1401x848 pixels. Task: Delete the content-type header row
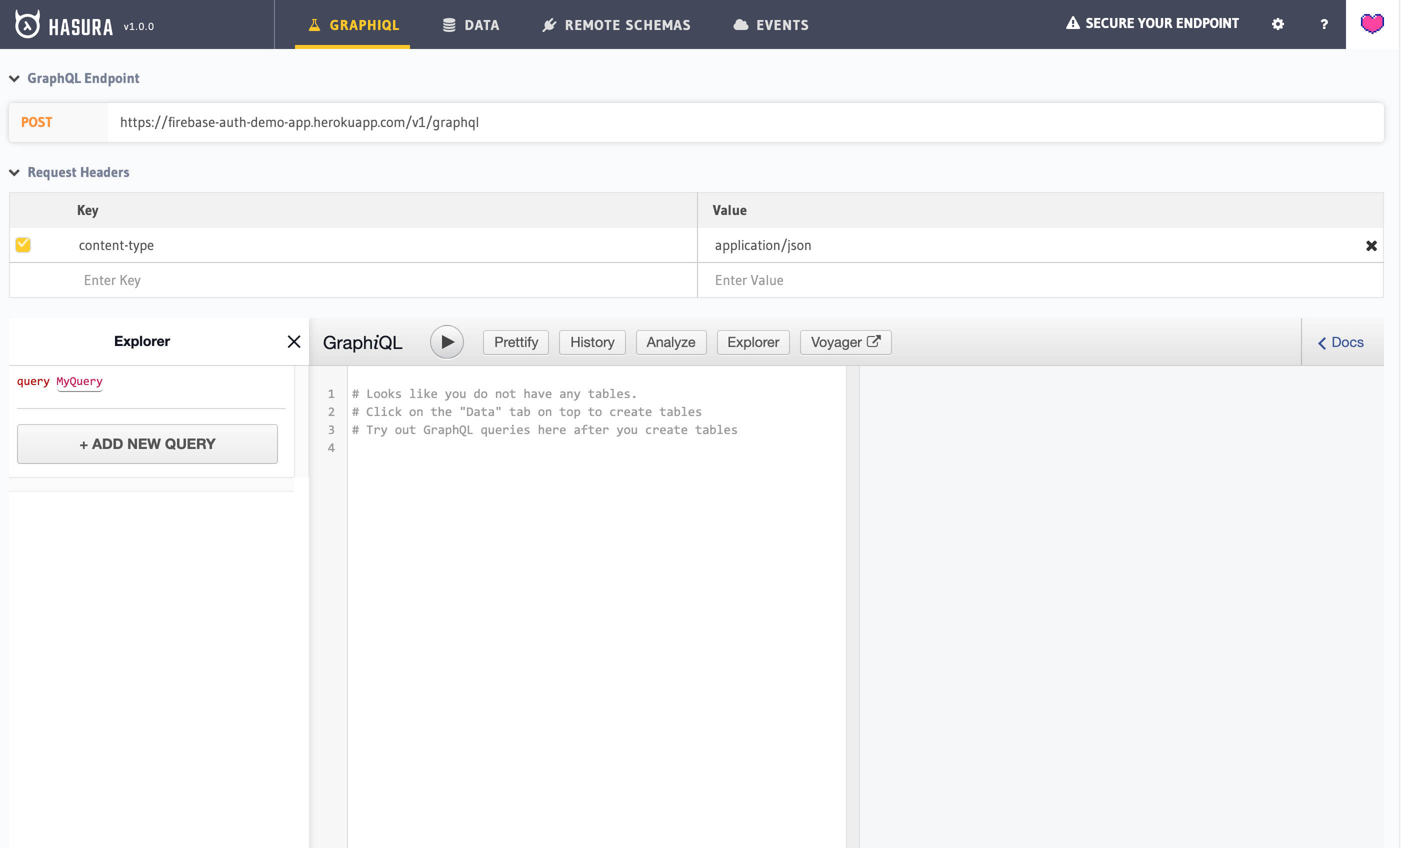[x=1371, y=245]
